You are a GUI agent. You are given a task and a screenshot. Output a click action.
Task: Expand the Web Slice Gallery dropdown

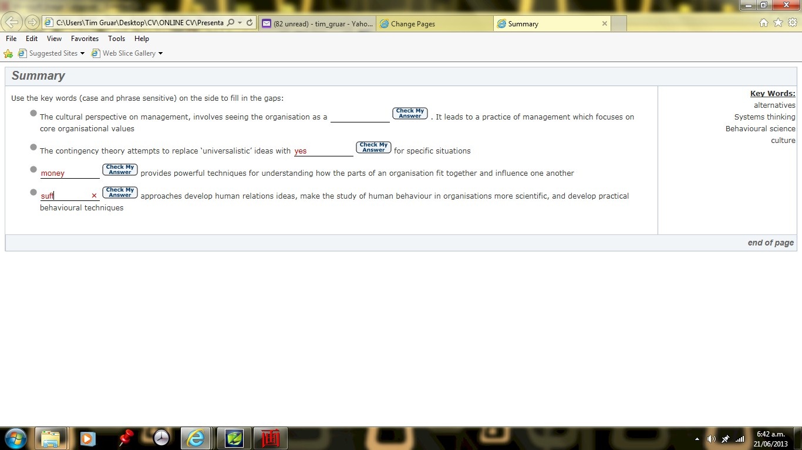tap(160, 53)
